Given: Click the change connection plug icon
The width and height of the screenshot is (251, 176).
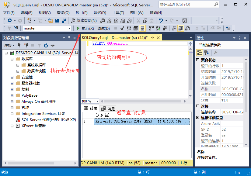Looking at the screenshot, I should 16,28.
